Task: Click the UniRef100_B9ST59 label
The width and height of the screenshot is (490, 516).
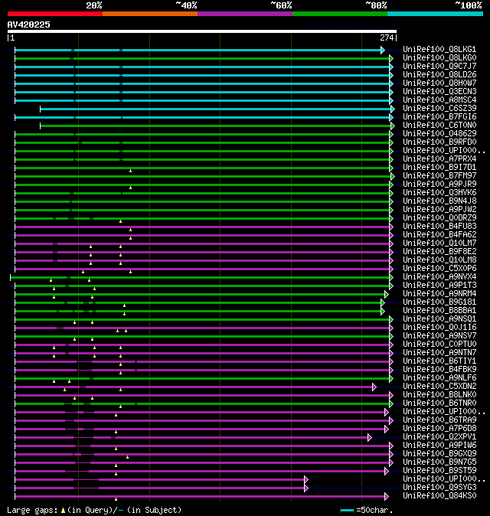Action: coord(439,471)
